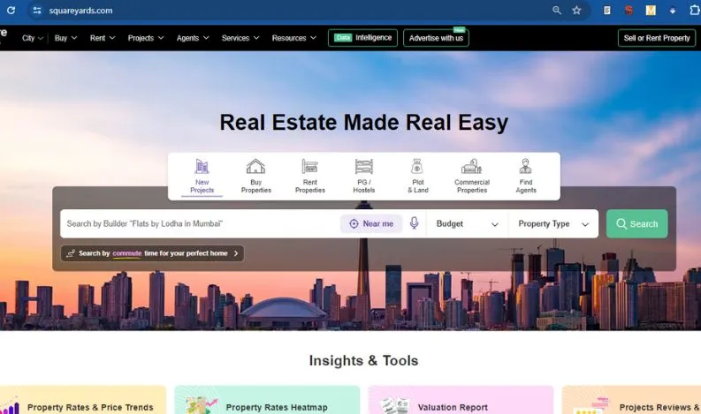
Task: Click the Real Estate Made Real Easy heading
Action: click(x=364, y=122)
